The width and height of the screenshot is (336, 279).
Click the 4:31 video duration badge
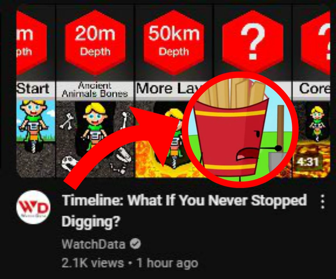[x=308, y=162]
